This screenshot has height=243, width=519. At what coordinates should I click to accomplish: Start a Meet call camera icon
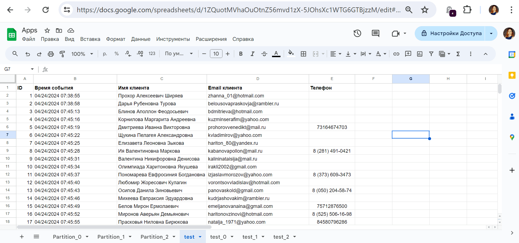pos(396,33)
